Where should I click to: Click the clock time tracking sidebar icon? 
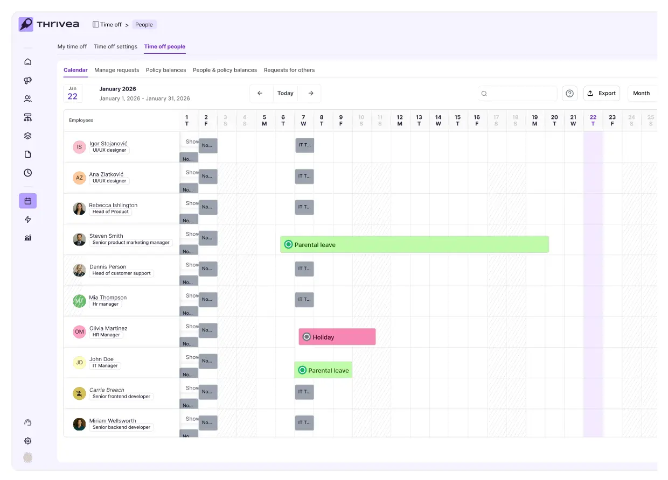28,173
